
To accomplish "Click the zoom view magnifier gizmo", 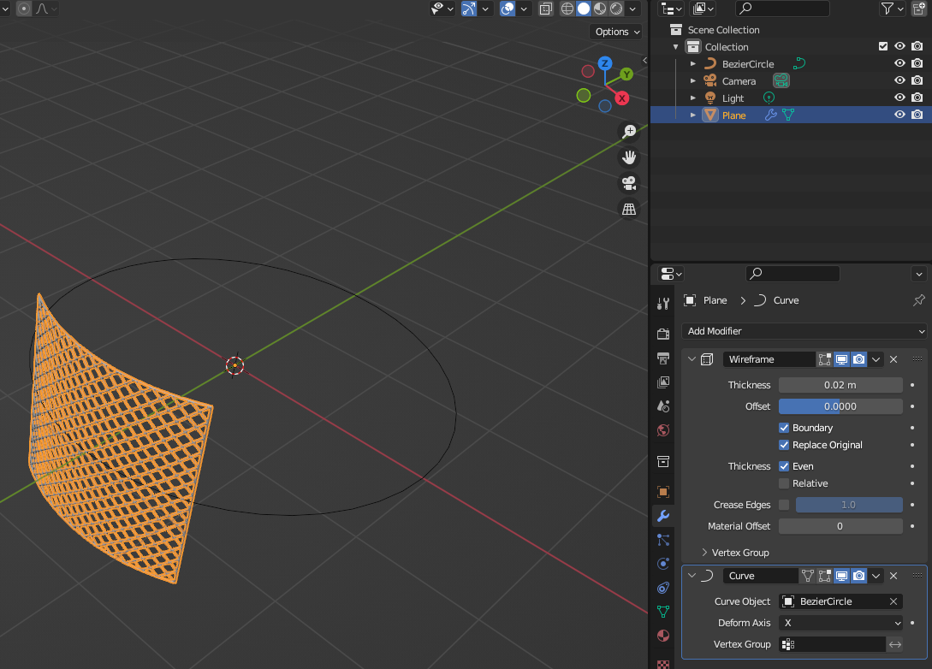I will click(x=629, y=131).
